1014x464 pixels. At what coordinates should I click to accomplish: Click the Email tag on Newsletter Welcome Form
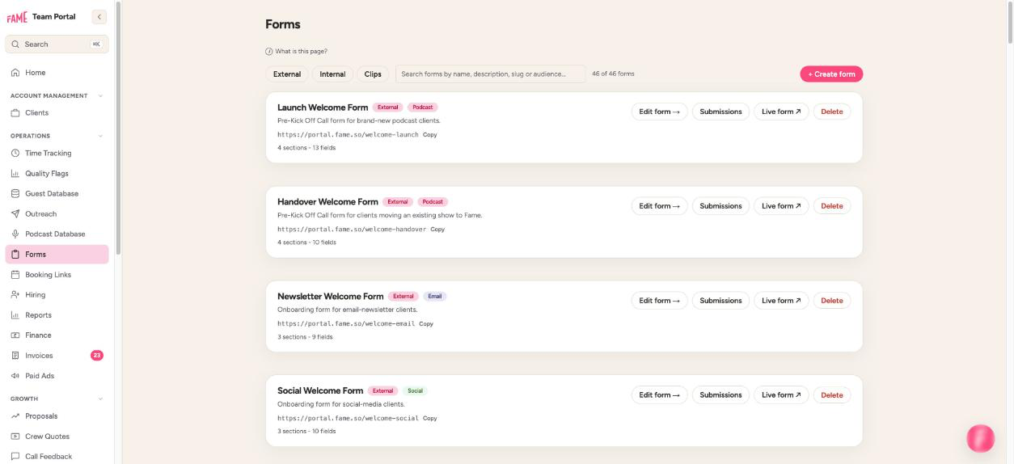pos(435,297)
